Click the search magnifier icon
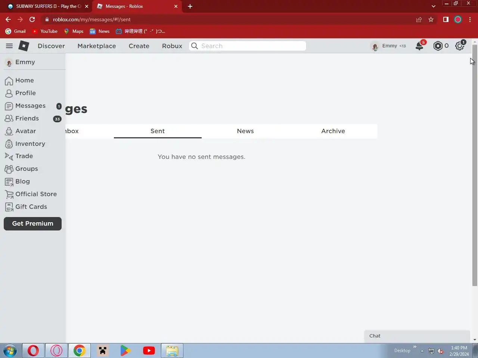478x358 pixels. 195,46
